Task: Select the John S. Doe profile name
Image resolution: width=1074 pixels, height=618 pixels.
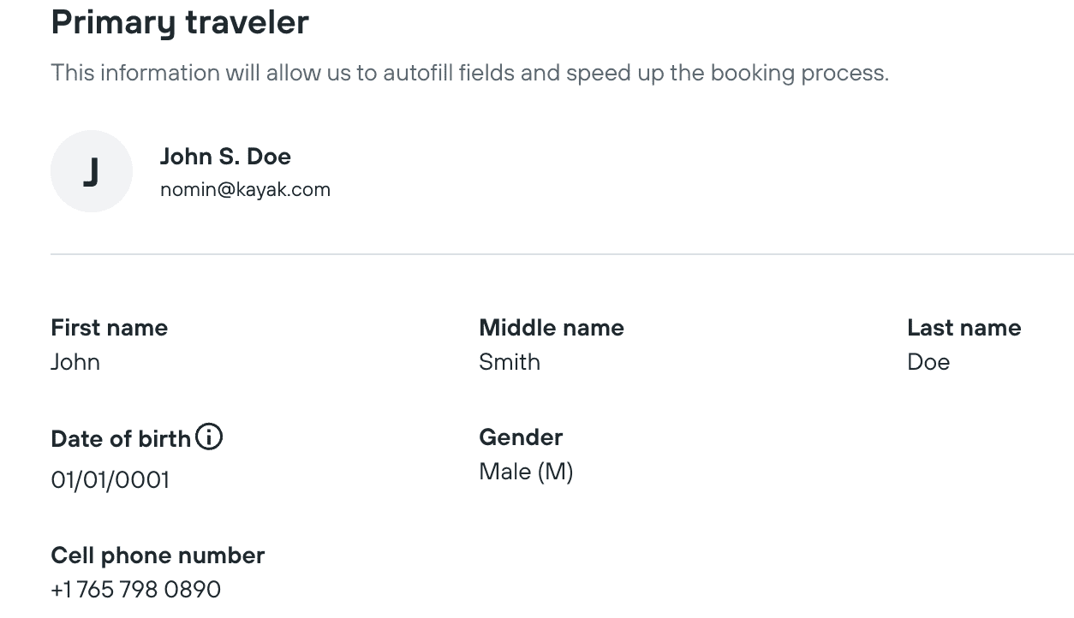Action: click(x=225, y=157)
